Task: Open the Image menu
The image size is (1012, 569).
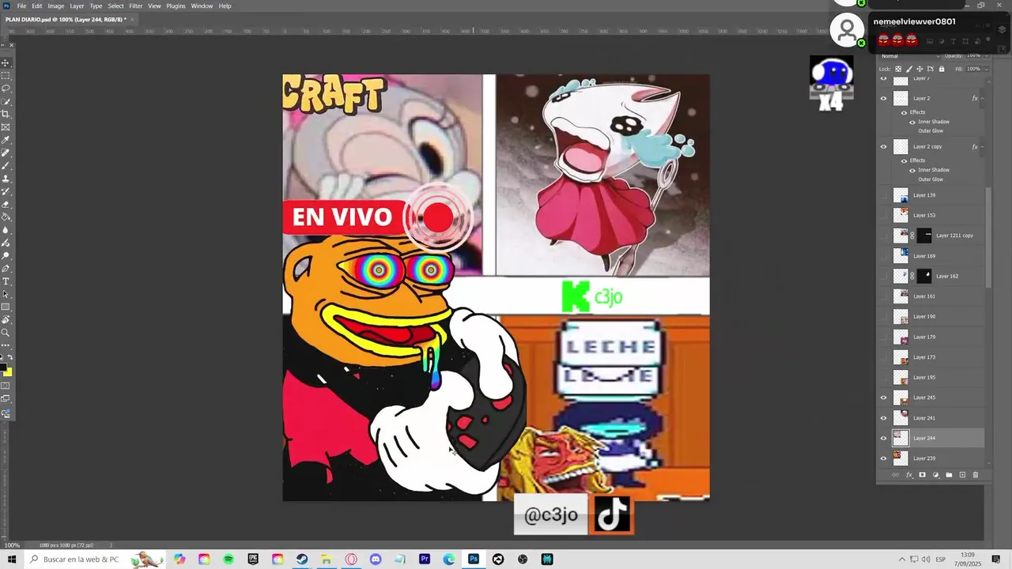Action: tap(55, 6)
